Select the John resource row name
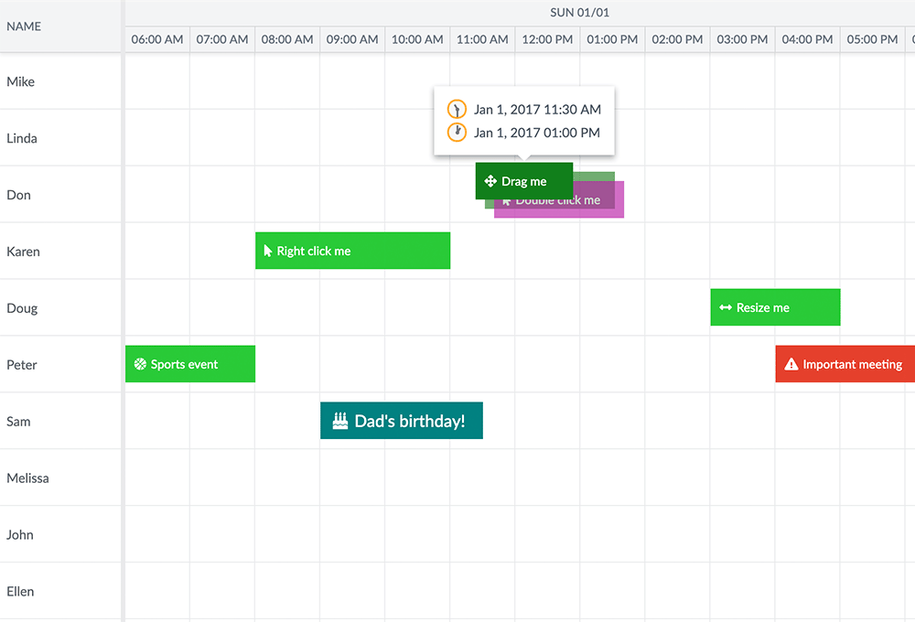 click(20, 534)
